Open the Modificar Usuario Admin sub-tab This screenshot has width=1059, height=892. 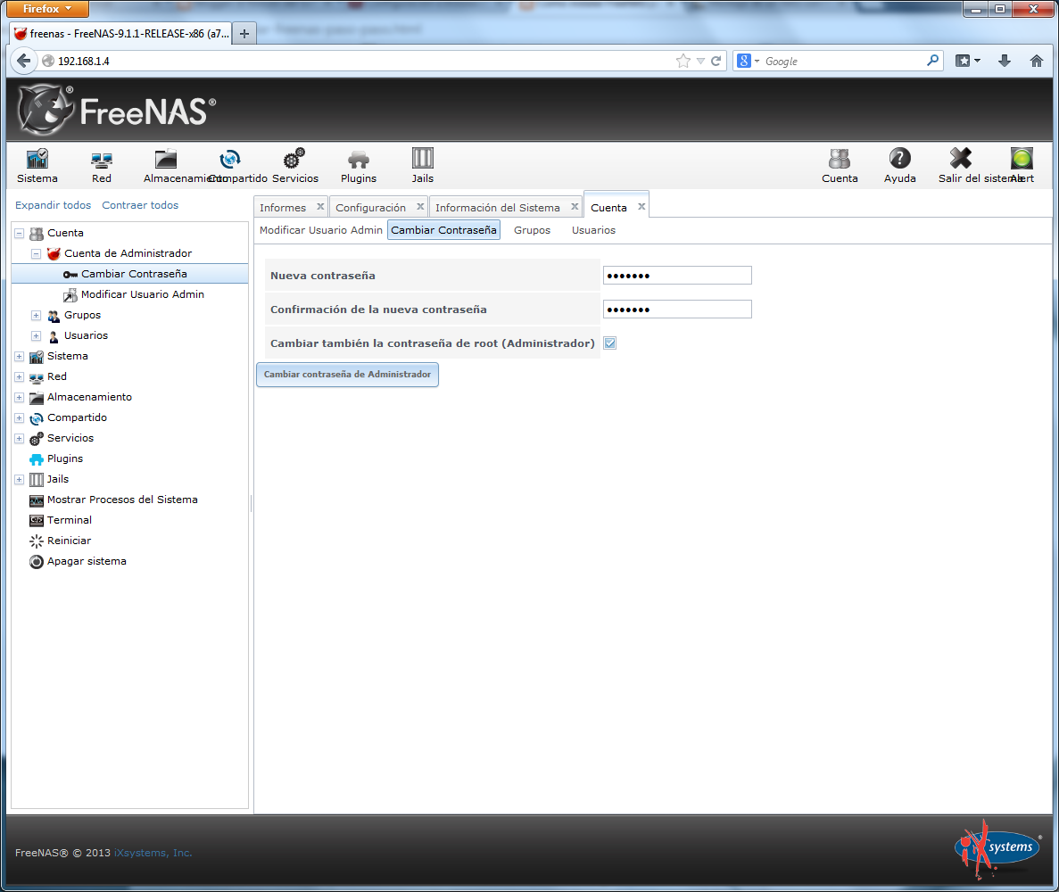(x=320, y=230)
